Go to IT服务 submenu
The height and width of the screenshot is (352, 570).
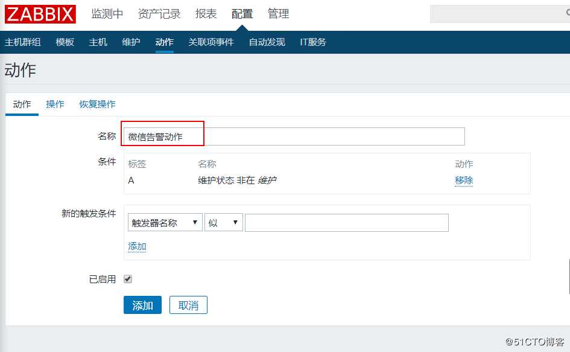coord(313,42)
